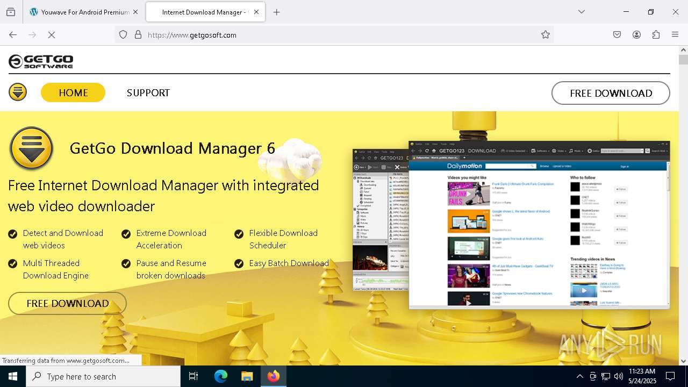Open network status tray icon

pyautogui.click(x=606, y=376)
